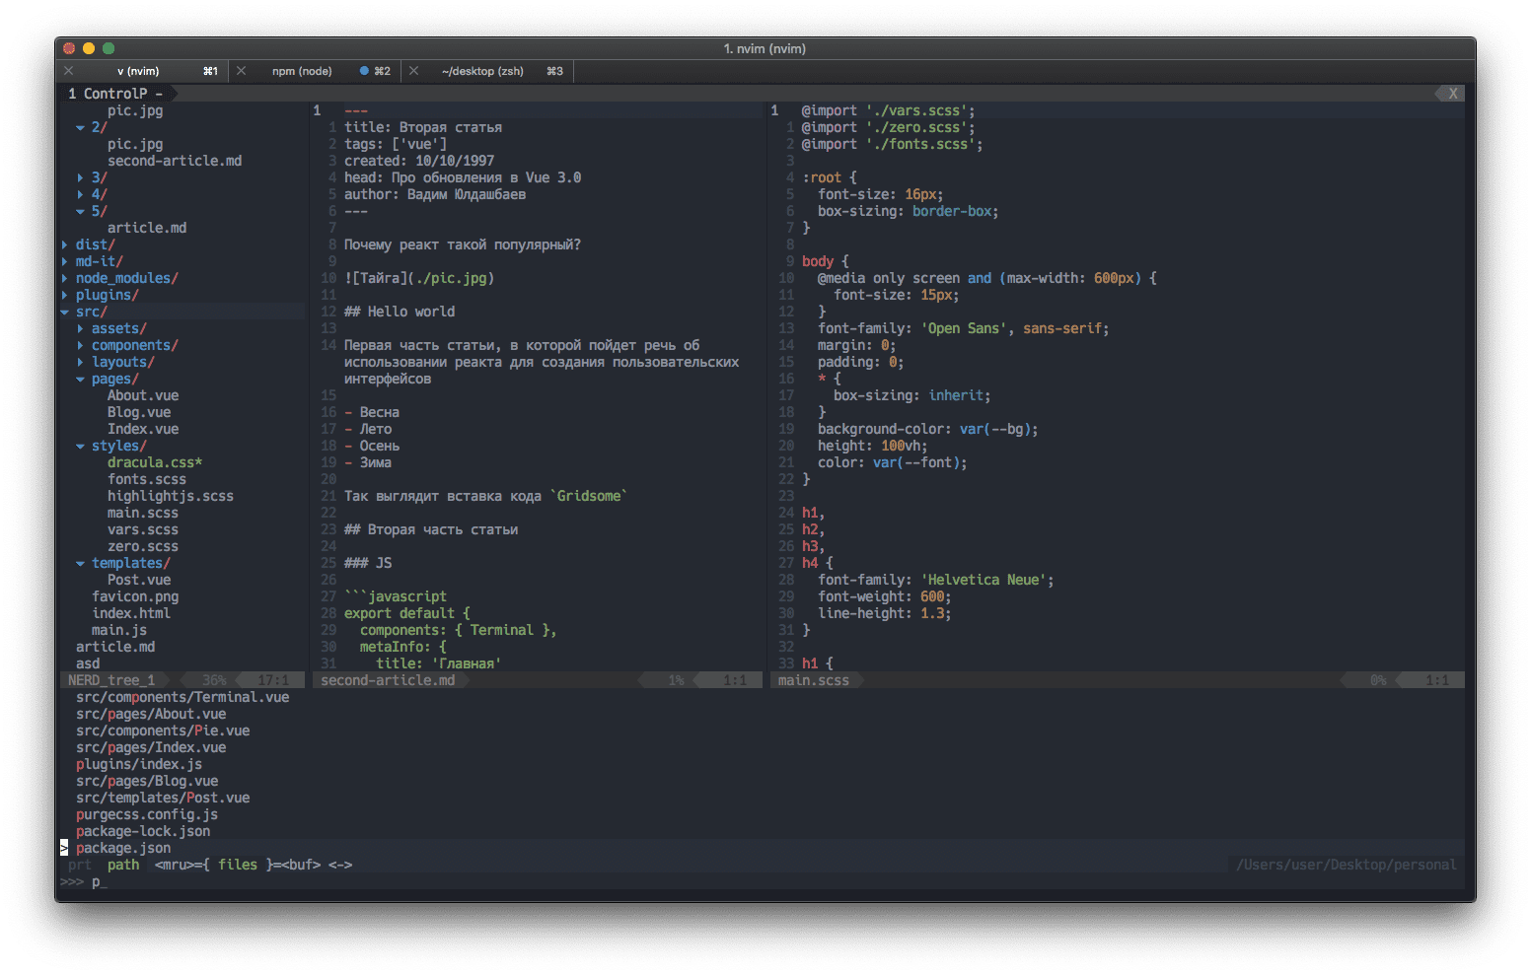
Task: Collapse the 5/ folder
Action: tap(80, 211)
